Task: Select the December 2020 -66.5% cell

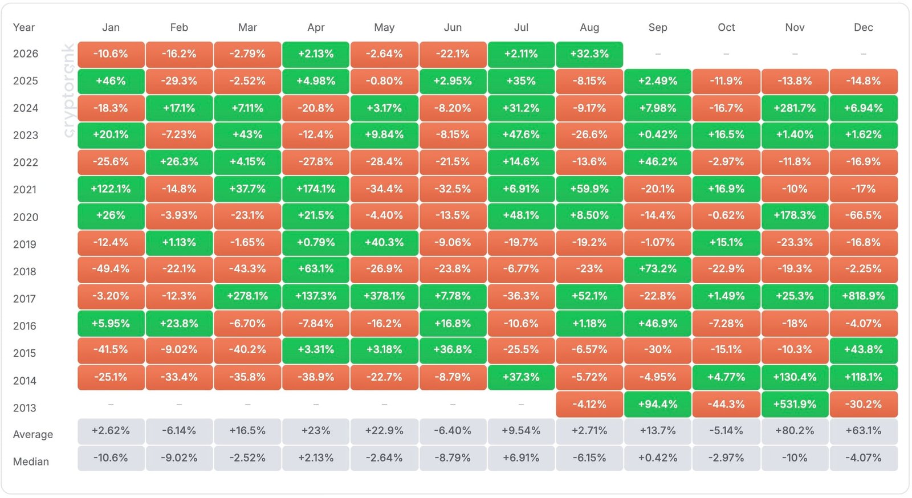Action: tap(864, 215)
